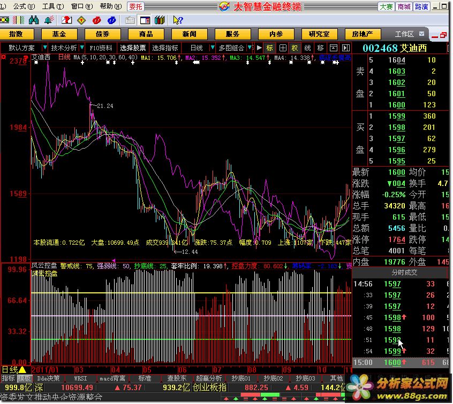Viewport: 453px width, 404px height.
Task: Click the 21.24 high price label
Action: click(105, 106)
